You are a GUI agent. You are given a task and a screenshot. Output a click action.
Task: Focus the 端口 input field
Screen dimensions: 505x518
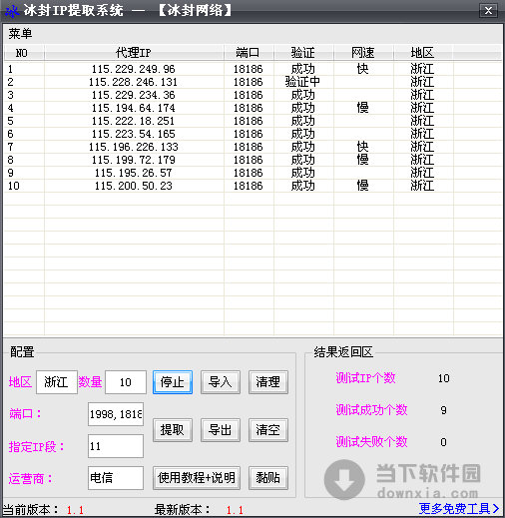(116, 414)
